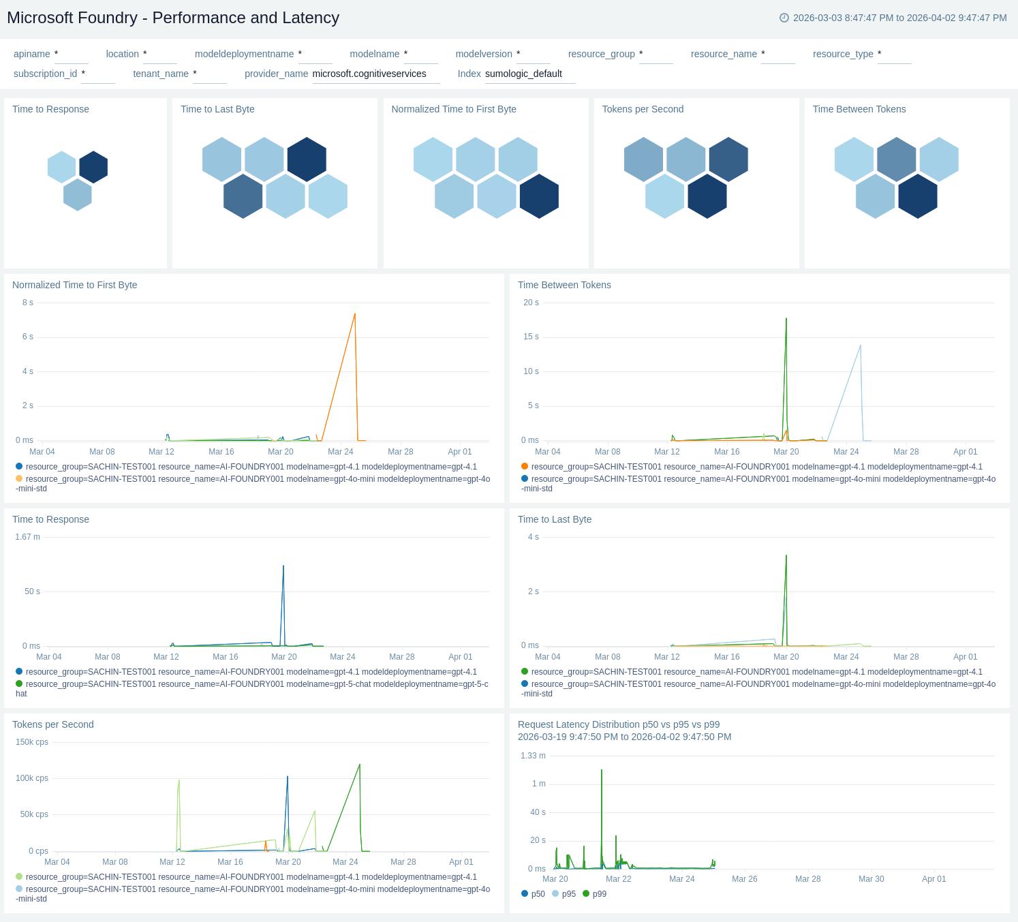This screenshot has width=1018, height=922.
Task: Click orange gpt-4.1 legend swatch in Time Between Tokens
Action: click(x=525, y=467)
